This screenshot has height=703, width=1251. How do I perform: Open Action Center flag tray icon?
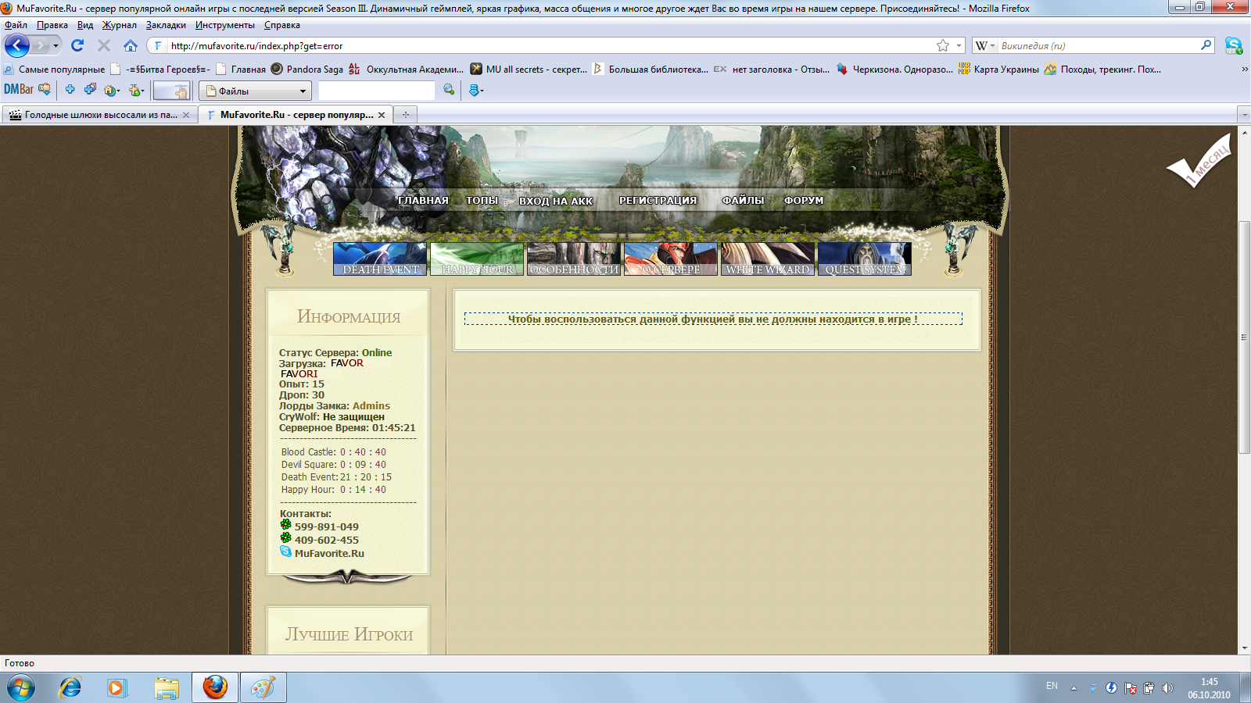click(1130, 688)
